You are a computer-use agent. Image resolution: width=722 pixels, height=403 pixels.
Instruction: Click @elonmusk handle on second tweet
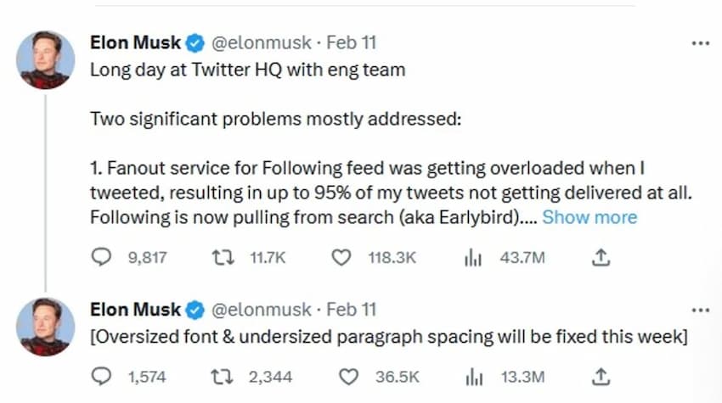click(262, 309)
